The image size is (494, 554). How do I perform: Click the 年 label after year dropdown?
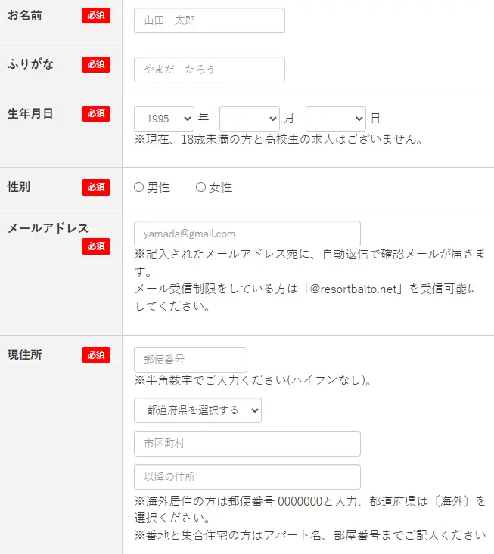[204, 118]
